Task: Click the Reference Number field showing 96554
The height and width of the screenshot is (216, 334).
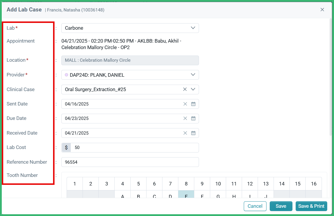Action: pos(130,162)
